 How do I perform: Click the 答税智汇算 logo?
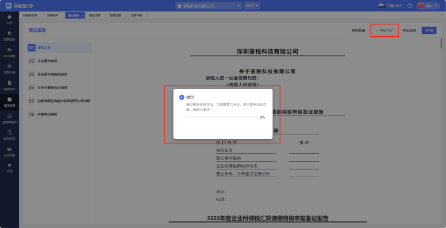point(19,6)
